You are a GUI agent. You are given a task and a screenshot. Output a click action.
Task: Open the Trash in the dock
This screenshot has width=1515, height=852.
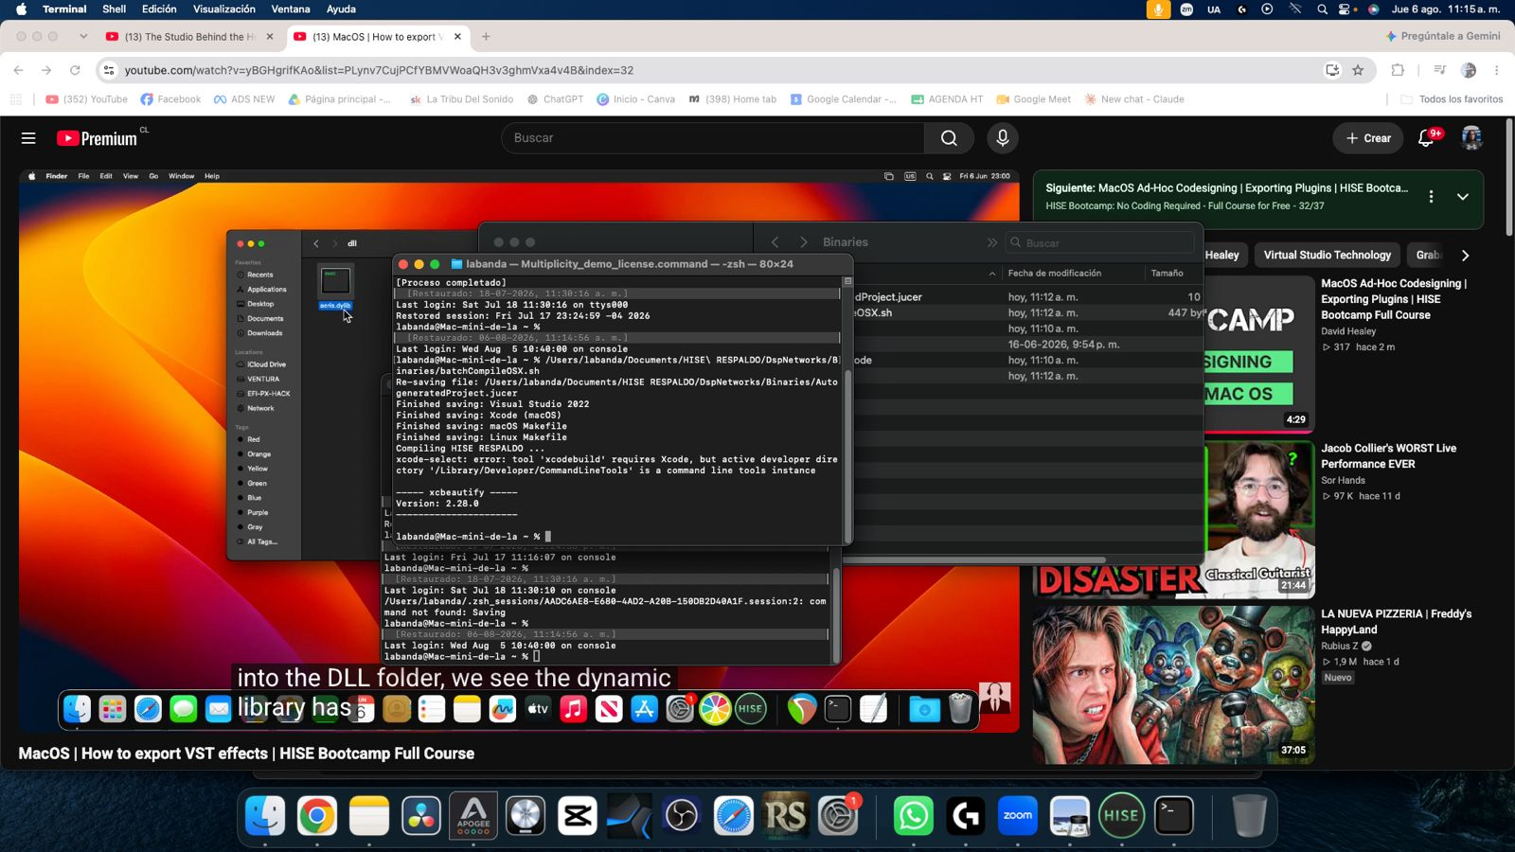[x=1249, y=816]
